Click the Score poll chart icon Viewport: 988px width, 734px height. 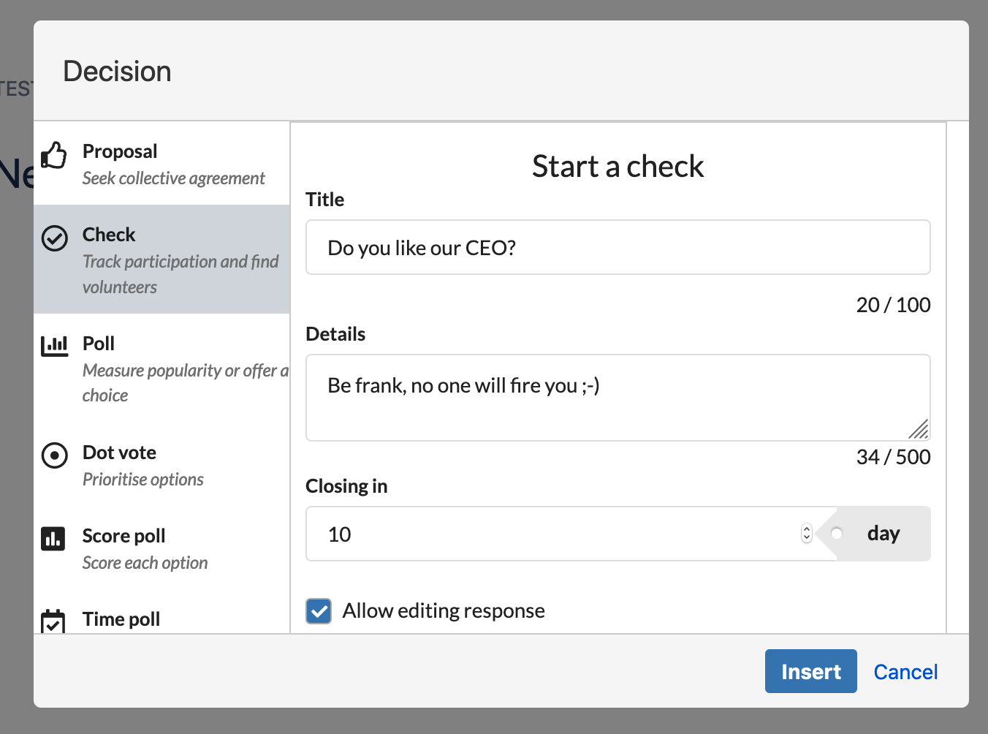click(53, 539)
